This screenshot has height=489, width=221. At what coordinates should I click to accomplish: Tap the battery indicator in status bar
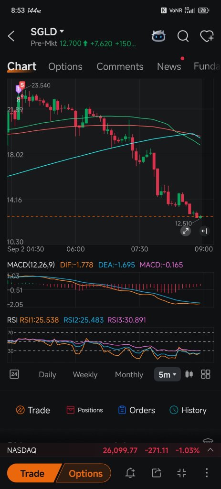[x=203, y=11]
